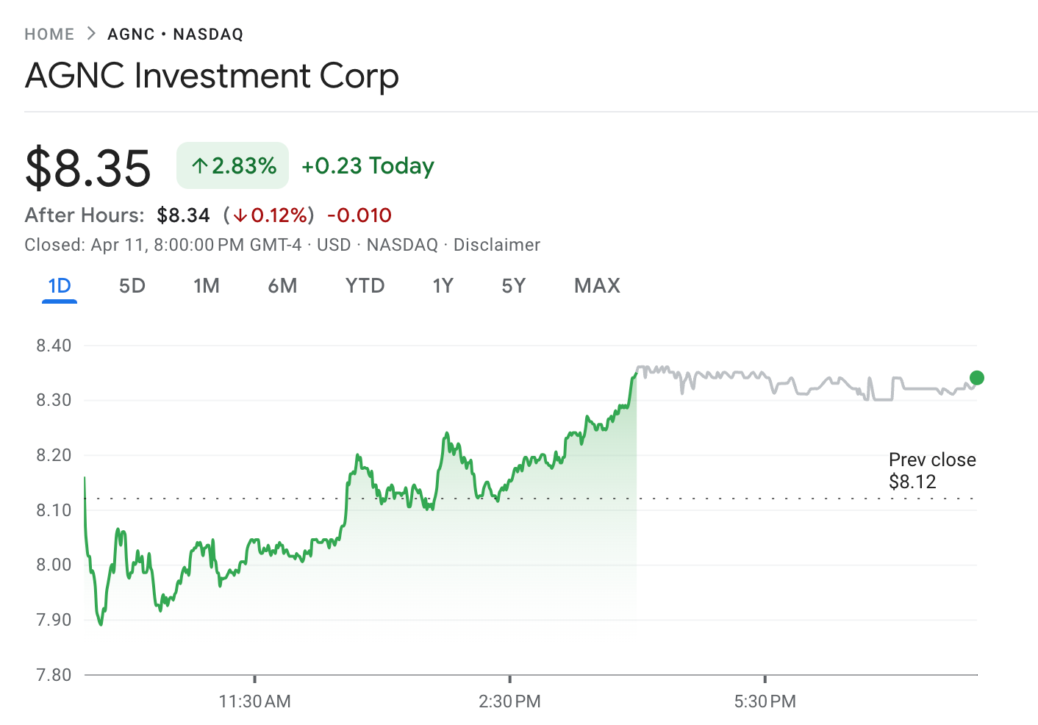Click the $8.35 current price

87,168
